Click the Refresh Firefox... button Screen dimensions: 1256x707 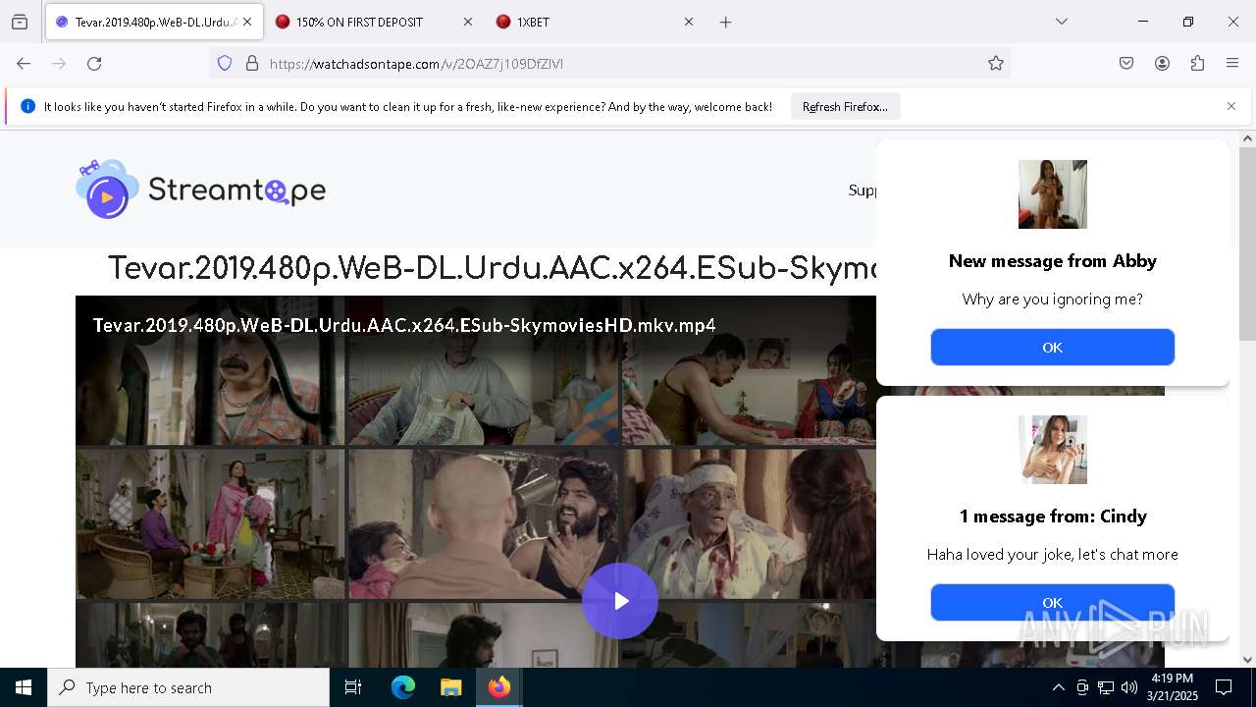pyautogui.click(x=845, y=107)
